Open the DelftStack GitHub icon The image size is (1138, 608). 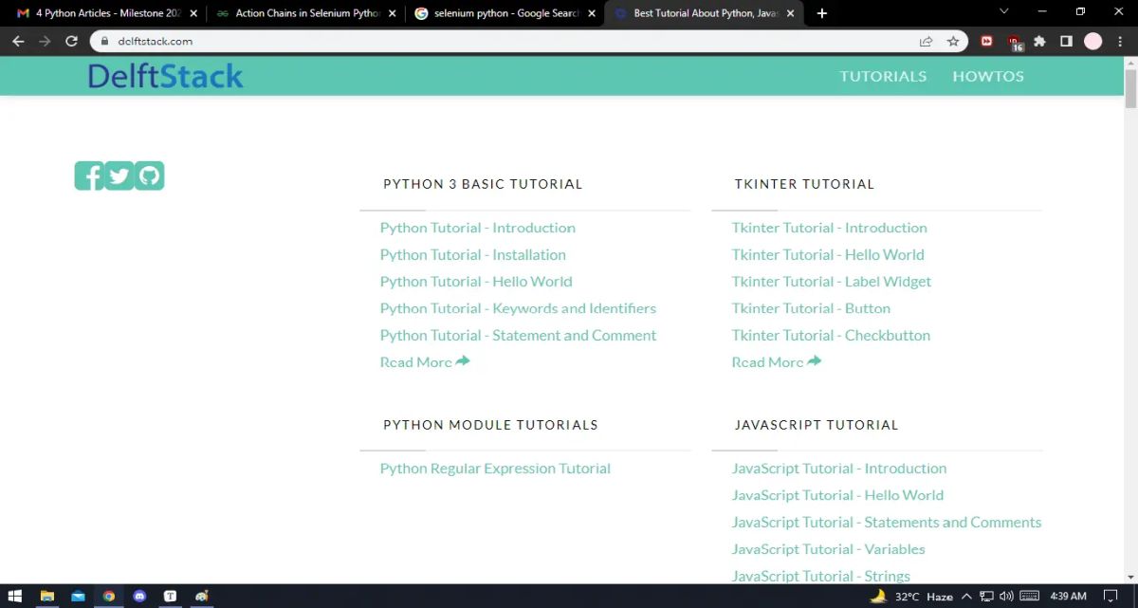[149, 175]
